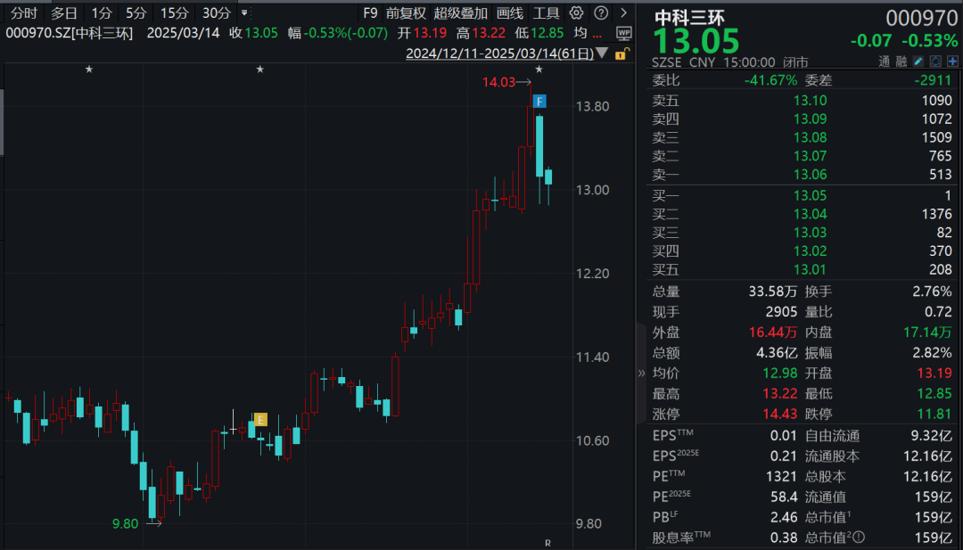Click the 13.80 price axis label
This screenshot has width=963, height=550.
593,106
